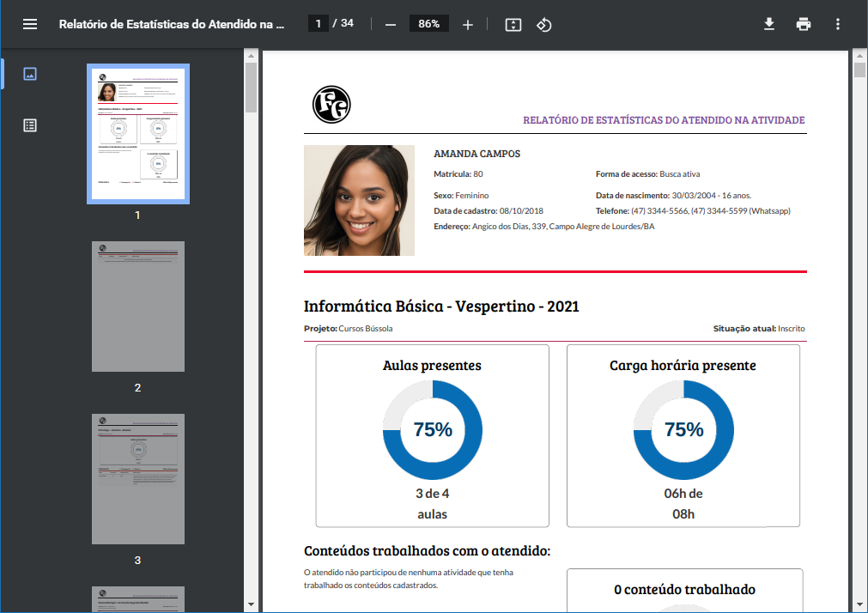This screenshot has height=613, width=868.
Task: Click the document scroll down arrow
Action: pyautogui.click(x=859, y=604)
